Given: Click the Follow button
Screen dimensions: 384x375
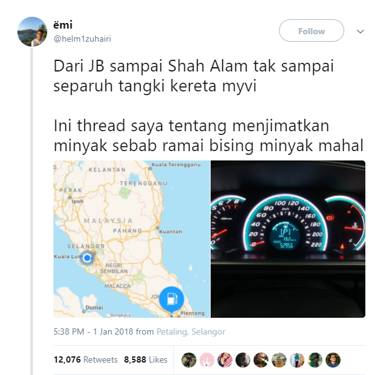Looking at the screenshot, I should pyautogui.click(x=311, y=30).
